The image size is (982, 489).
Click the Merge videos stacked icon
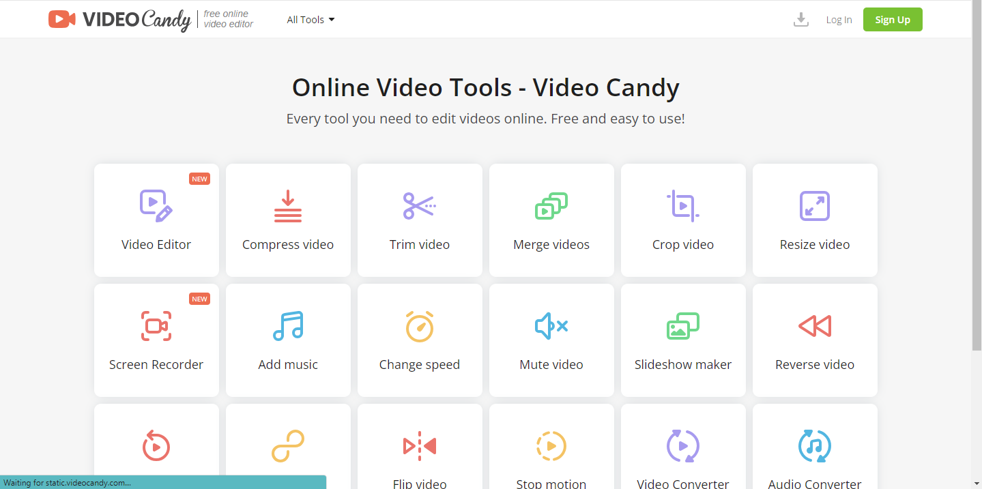(551, 206)
